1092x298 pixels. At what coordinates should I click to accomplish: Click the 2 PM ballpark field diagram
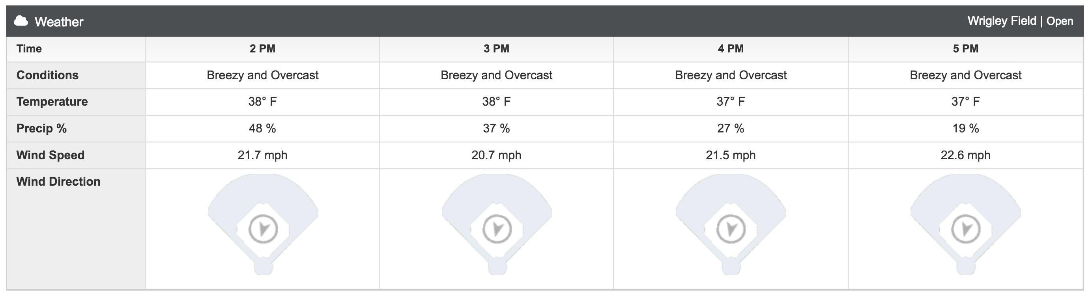[x=263, y=224]
